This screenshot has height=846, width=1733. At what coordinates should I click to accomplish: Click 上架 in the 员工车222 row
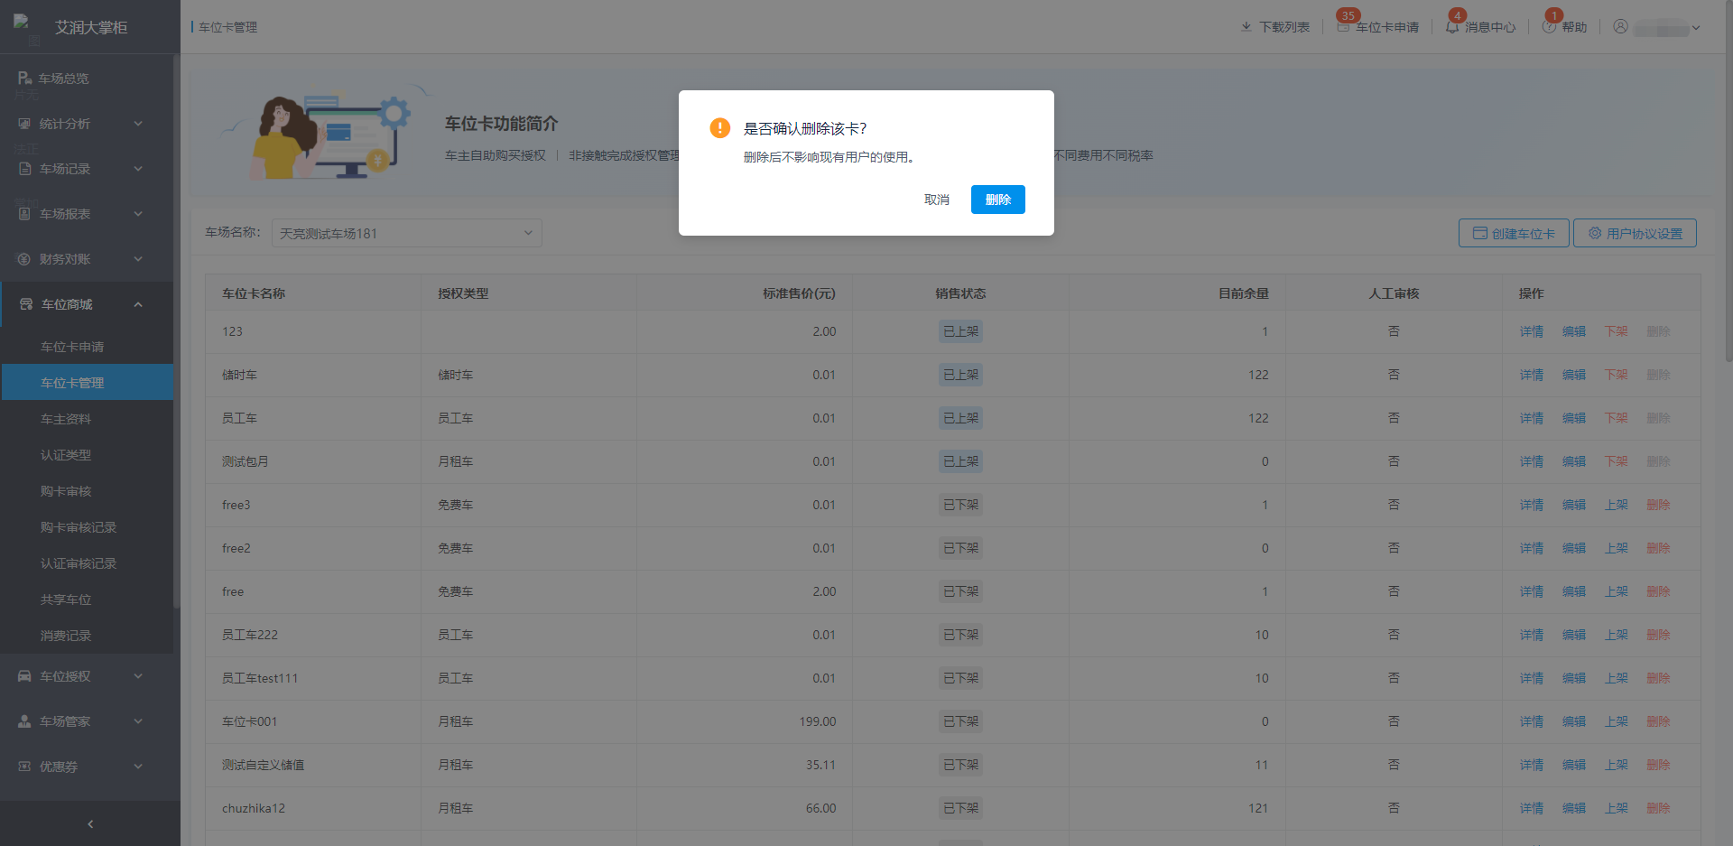coord(1617,635)
